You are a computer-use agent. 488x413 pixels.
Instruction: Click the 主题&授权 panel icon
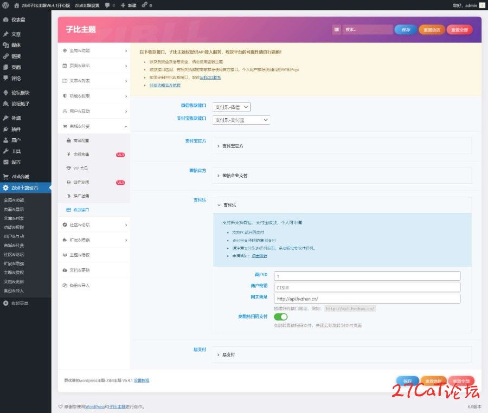[x=65, y=255]
